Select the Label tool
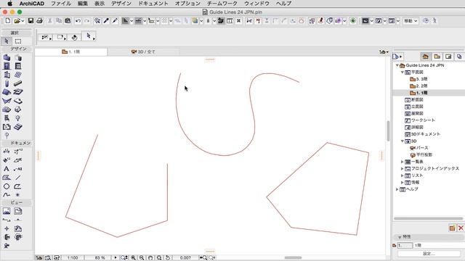465x261 pixels. coord(17,169)
